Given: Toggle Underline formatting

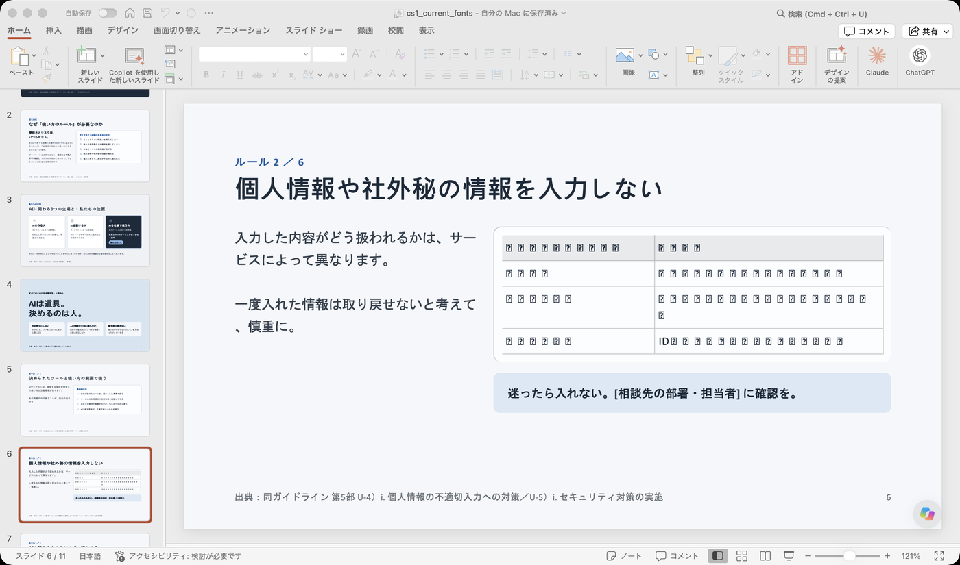Looking at the screenshot, I should tap(240, 75).
